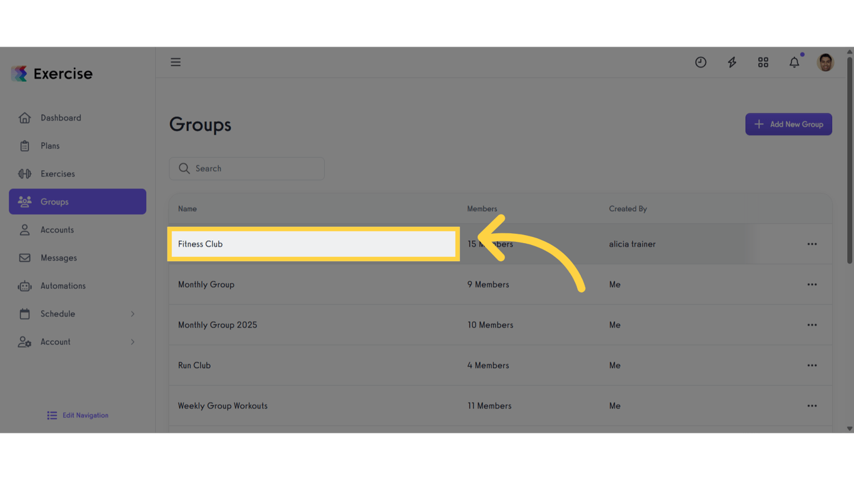Open the notifications bell
Image resolution: width=854 pixels, height=480 pixels.
pos(794,62)
